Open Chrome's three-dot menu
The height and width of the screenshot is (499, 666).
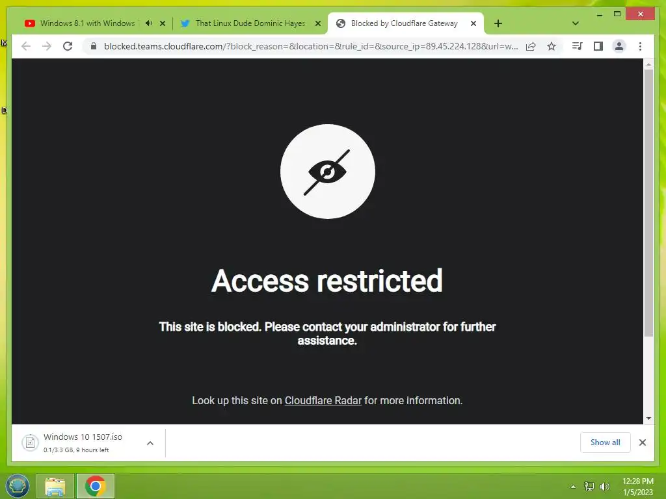(640, 46)
